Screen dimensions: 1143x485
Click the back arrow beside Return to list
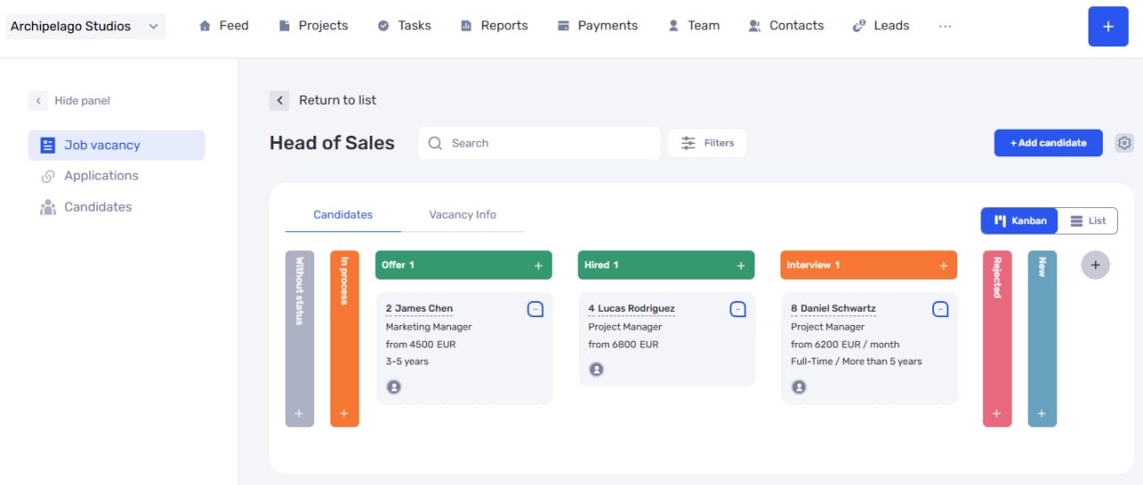point(279,100)
